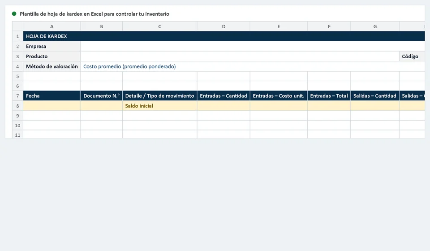Select row 7 header
The width and height of the screenshot is (430, 251).
(x=17, y=96)
